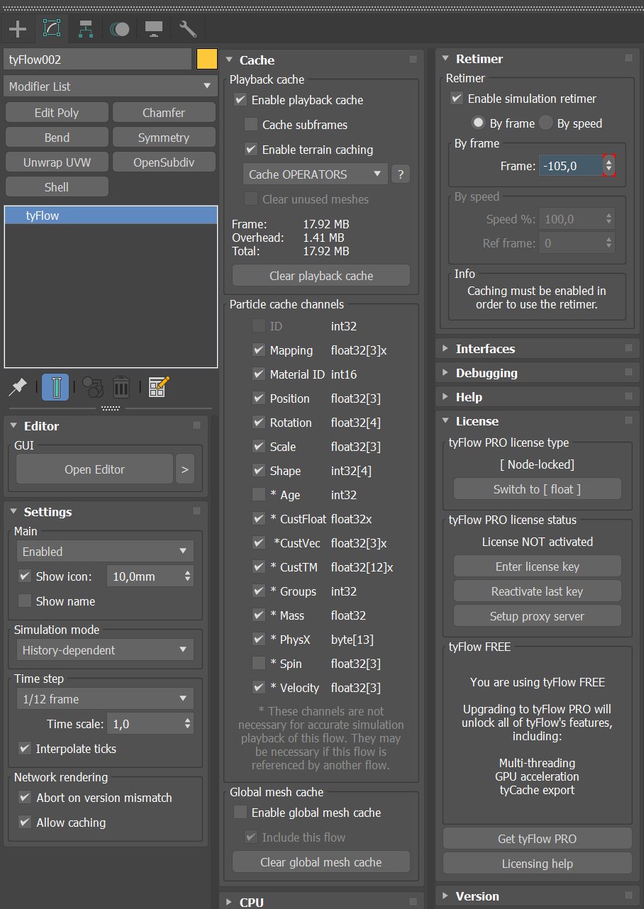Toggle Enable simulation retimer checkbox
Image resolution: width=644 pixels, height=909 pixels.
[x=457, y=99]
